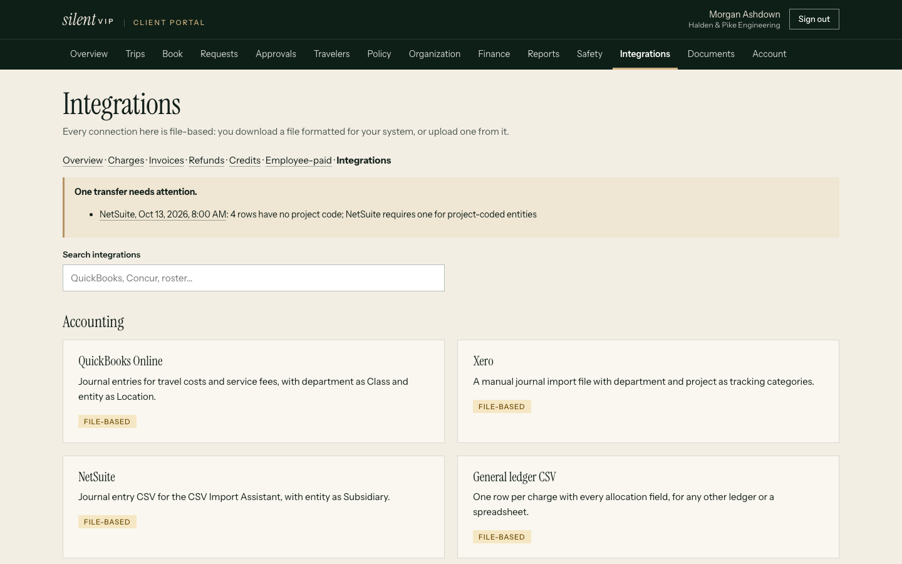
Task: Focus the Search integrations field
Action: (x=254, y=278)
